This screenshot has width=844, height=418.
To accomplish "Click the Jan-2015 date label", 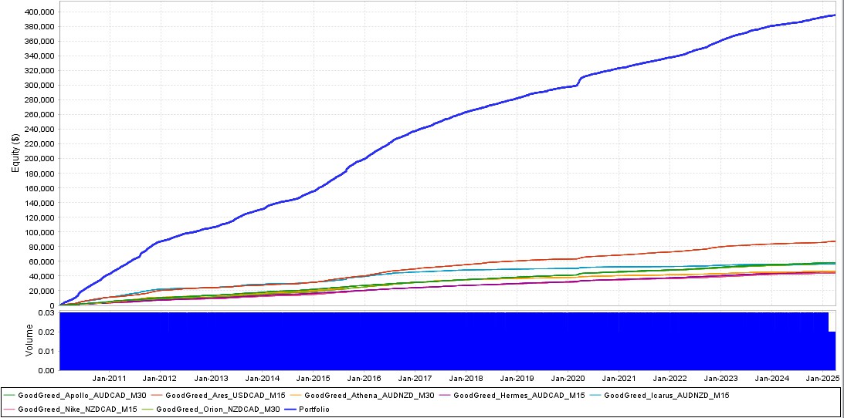I will click(314, 378).
